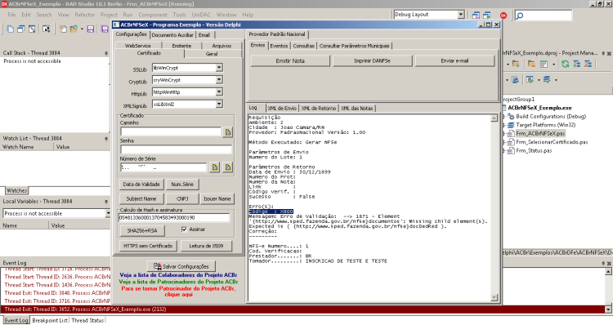Open the SSLLib combo box
Image resolution: width=613 pixels, height=325 pixels.
tap(219, 68)
